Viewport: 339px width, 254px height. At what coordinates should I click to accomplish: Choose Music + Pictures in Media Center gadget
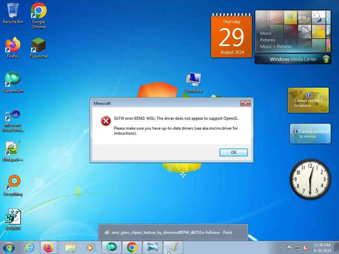click(x=276, y=46)
